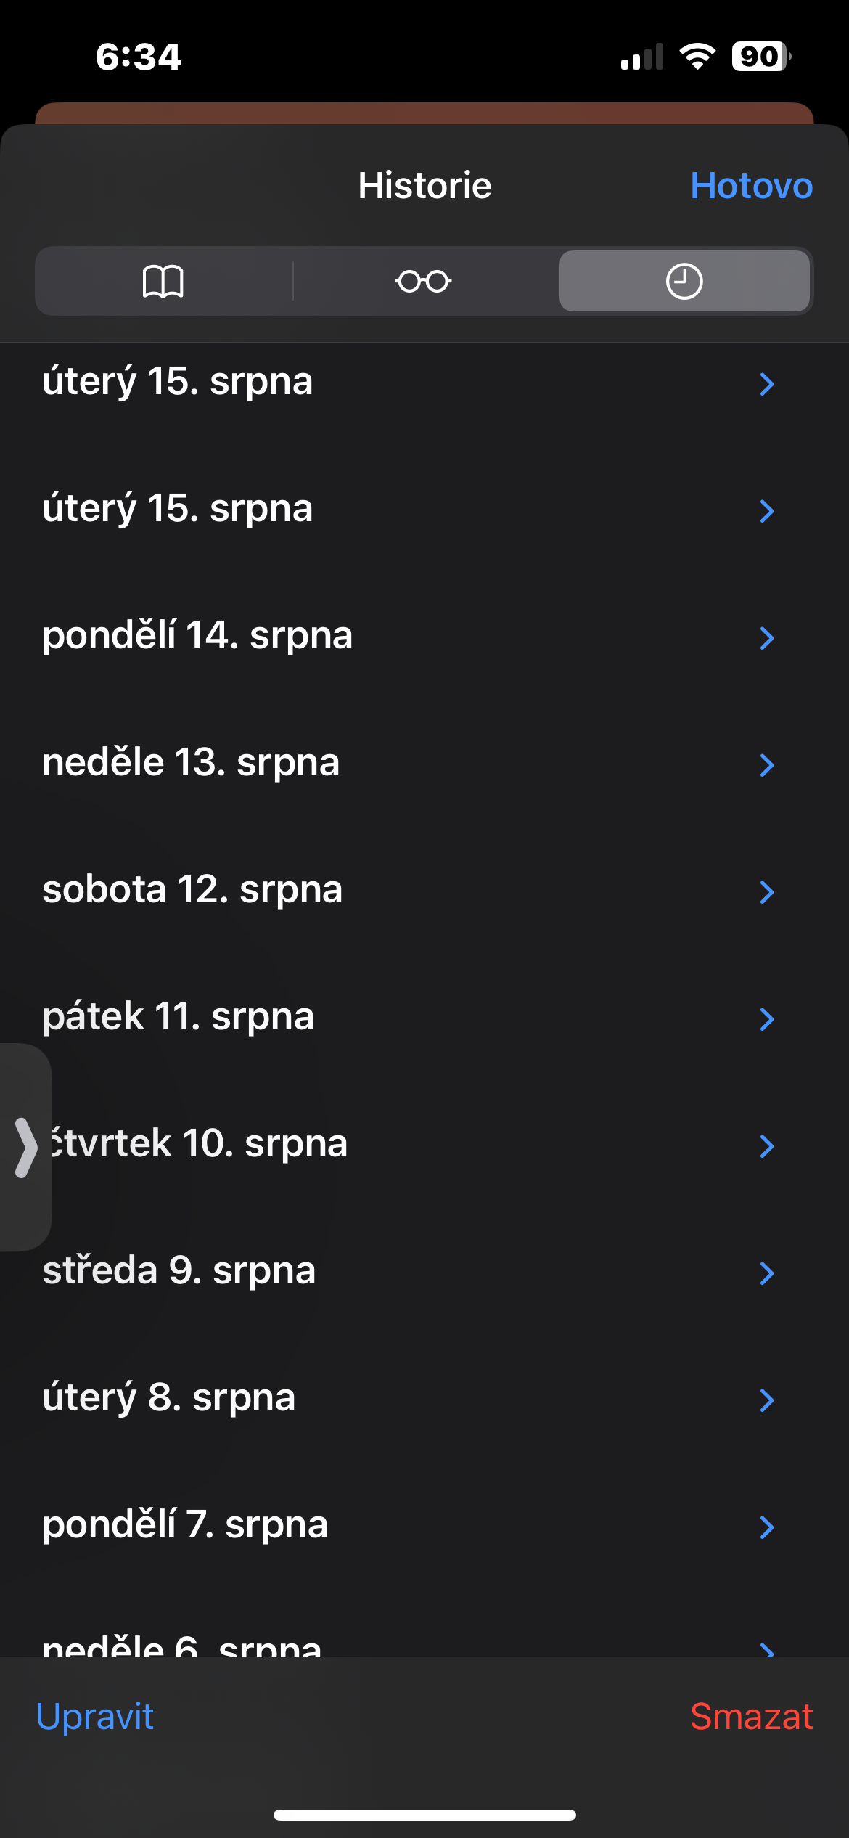Tap the Wi-Fi status icon

697,57
